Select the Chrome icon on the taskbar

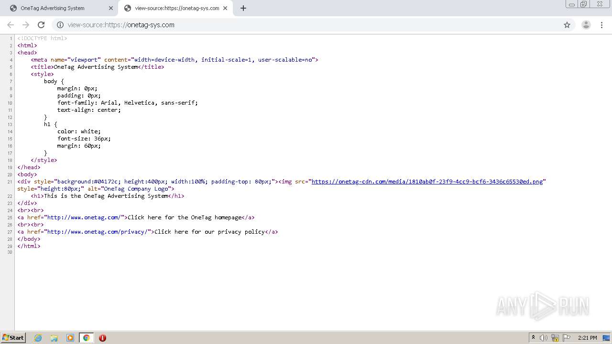click(x=86, y=338)
